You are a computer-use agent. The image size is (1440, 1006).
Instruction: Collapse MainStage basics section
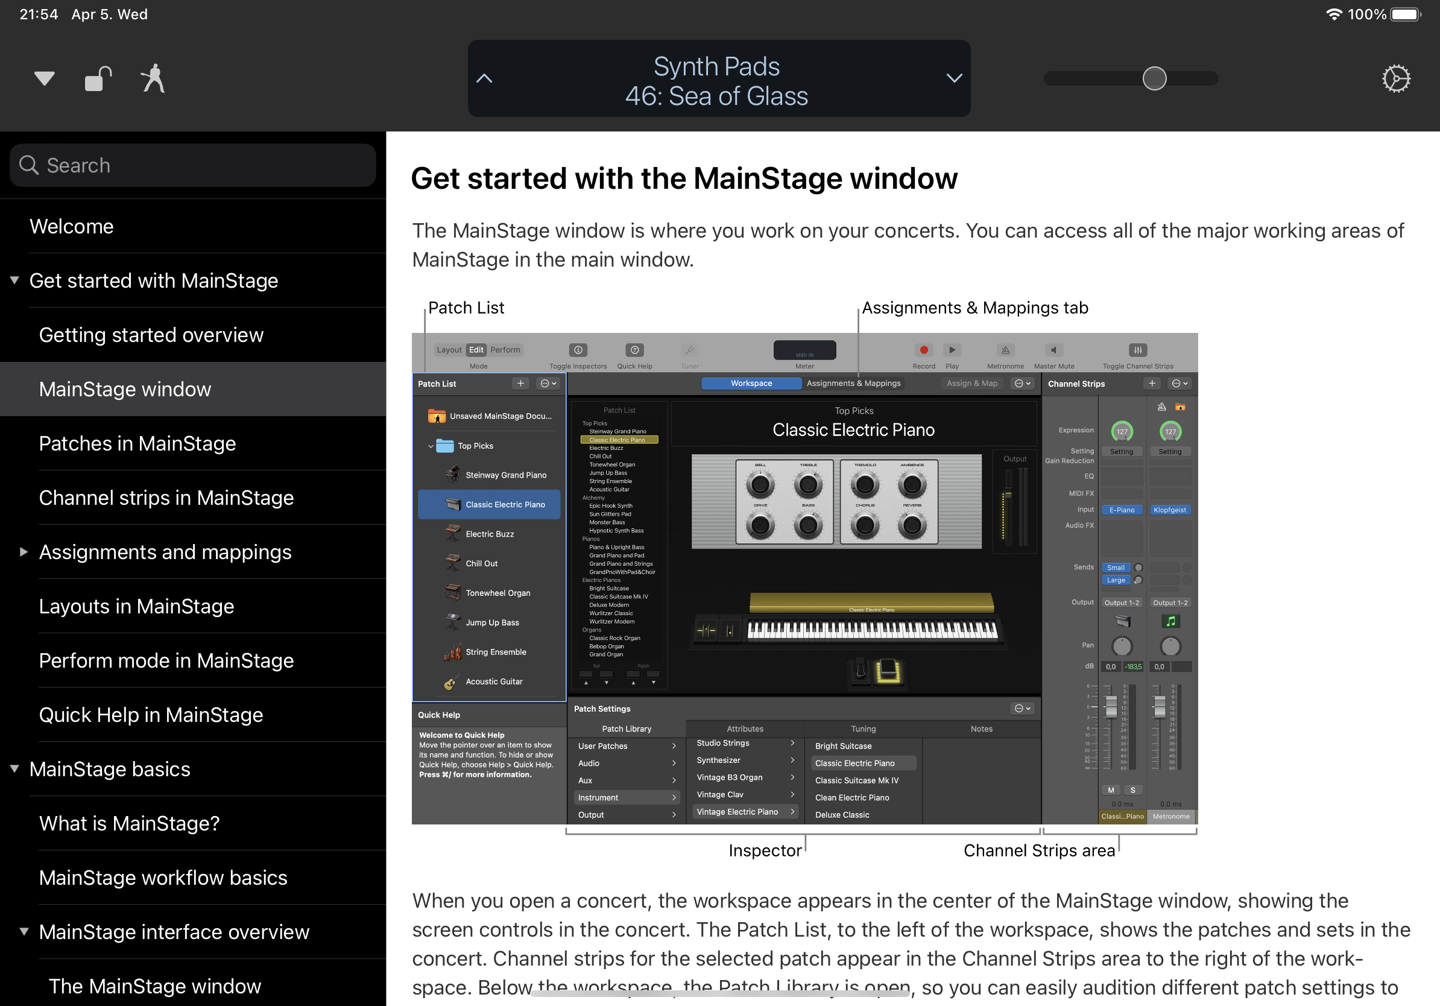point(14,769)
